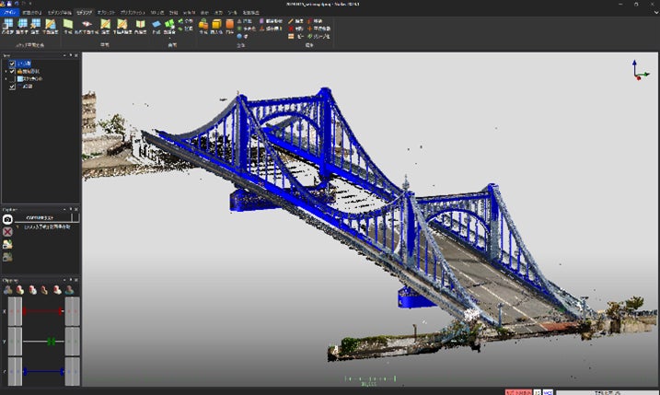
Task: Click the first icon in the Clipping panel toolbar
Action: (8, 290)
